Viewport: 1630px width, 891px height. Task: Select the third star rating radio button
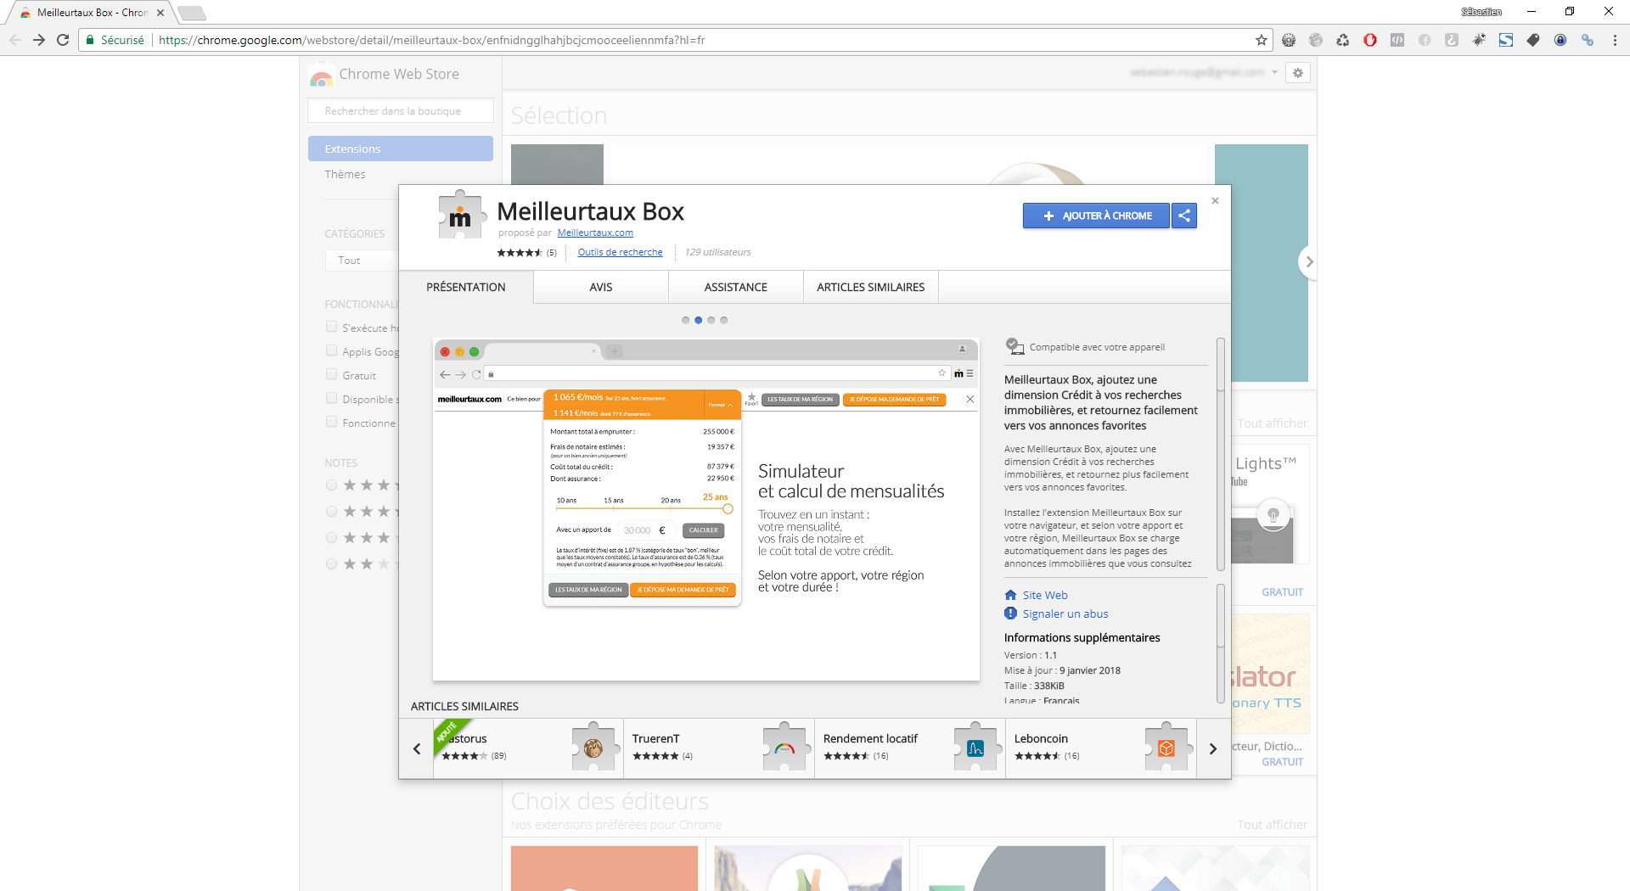coord(332,538)
